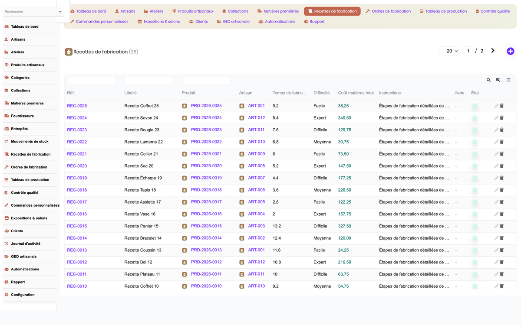Click cell Recette Bracelet 14
521x325 pixels.
tap(143, 238)
